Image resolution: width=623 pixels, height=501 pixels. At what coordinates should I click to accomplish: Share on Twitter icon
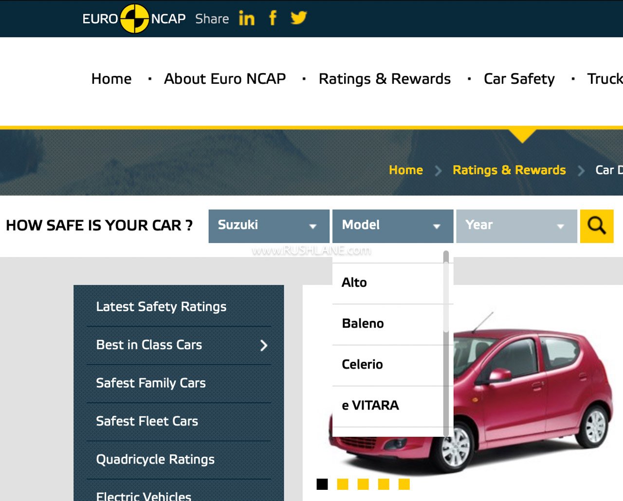point(298,18)
